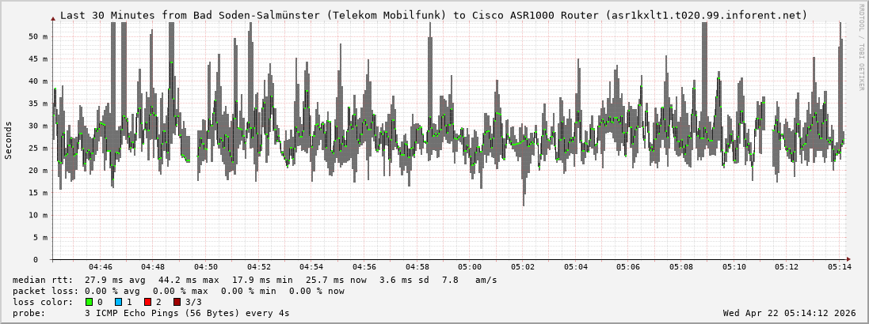Click the Seconds y-axis title
Image resolution: width=869 pixels, height=324 pixels.
click(x=9, y=140)
